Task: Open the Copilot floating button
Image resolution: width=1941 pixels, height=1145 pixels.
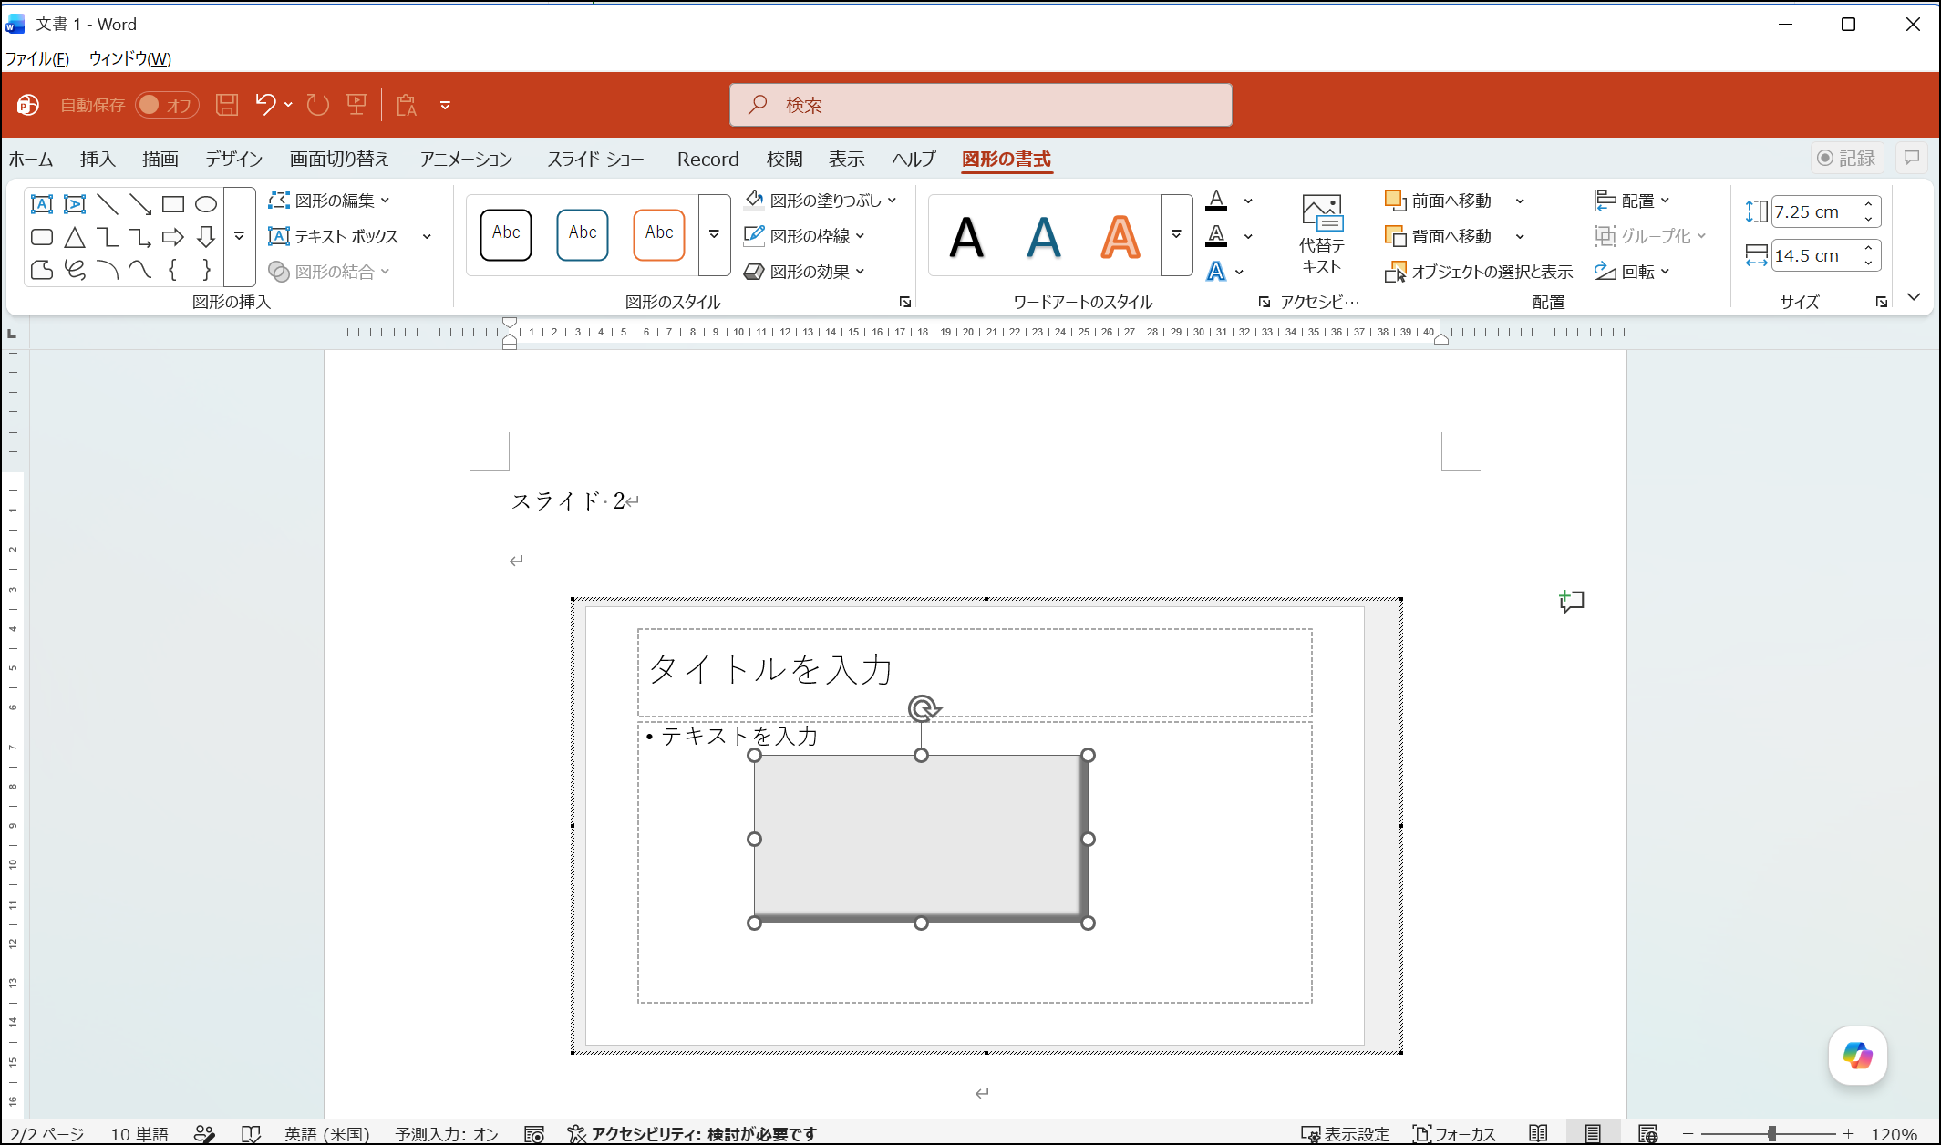Action: 1857,1056
